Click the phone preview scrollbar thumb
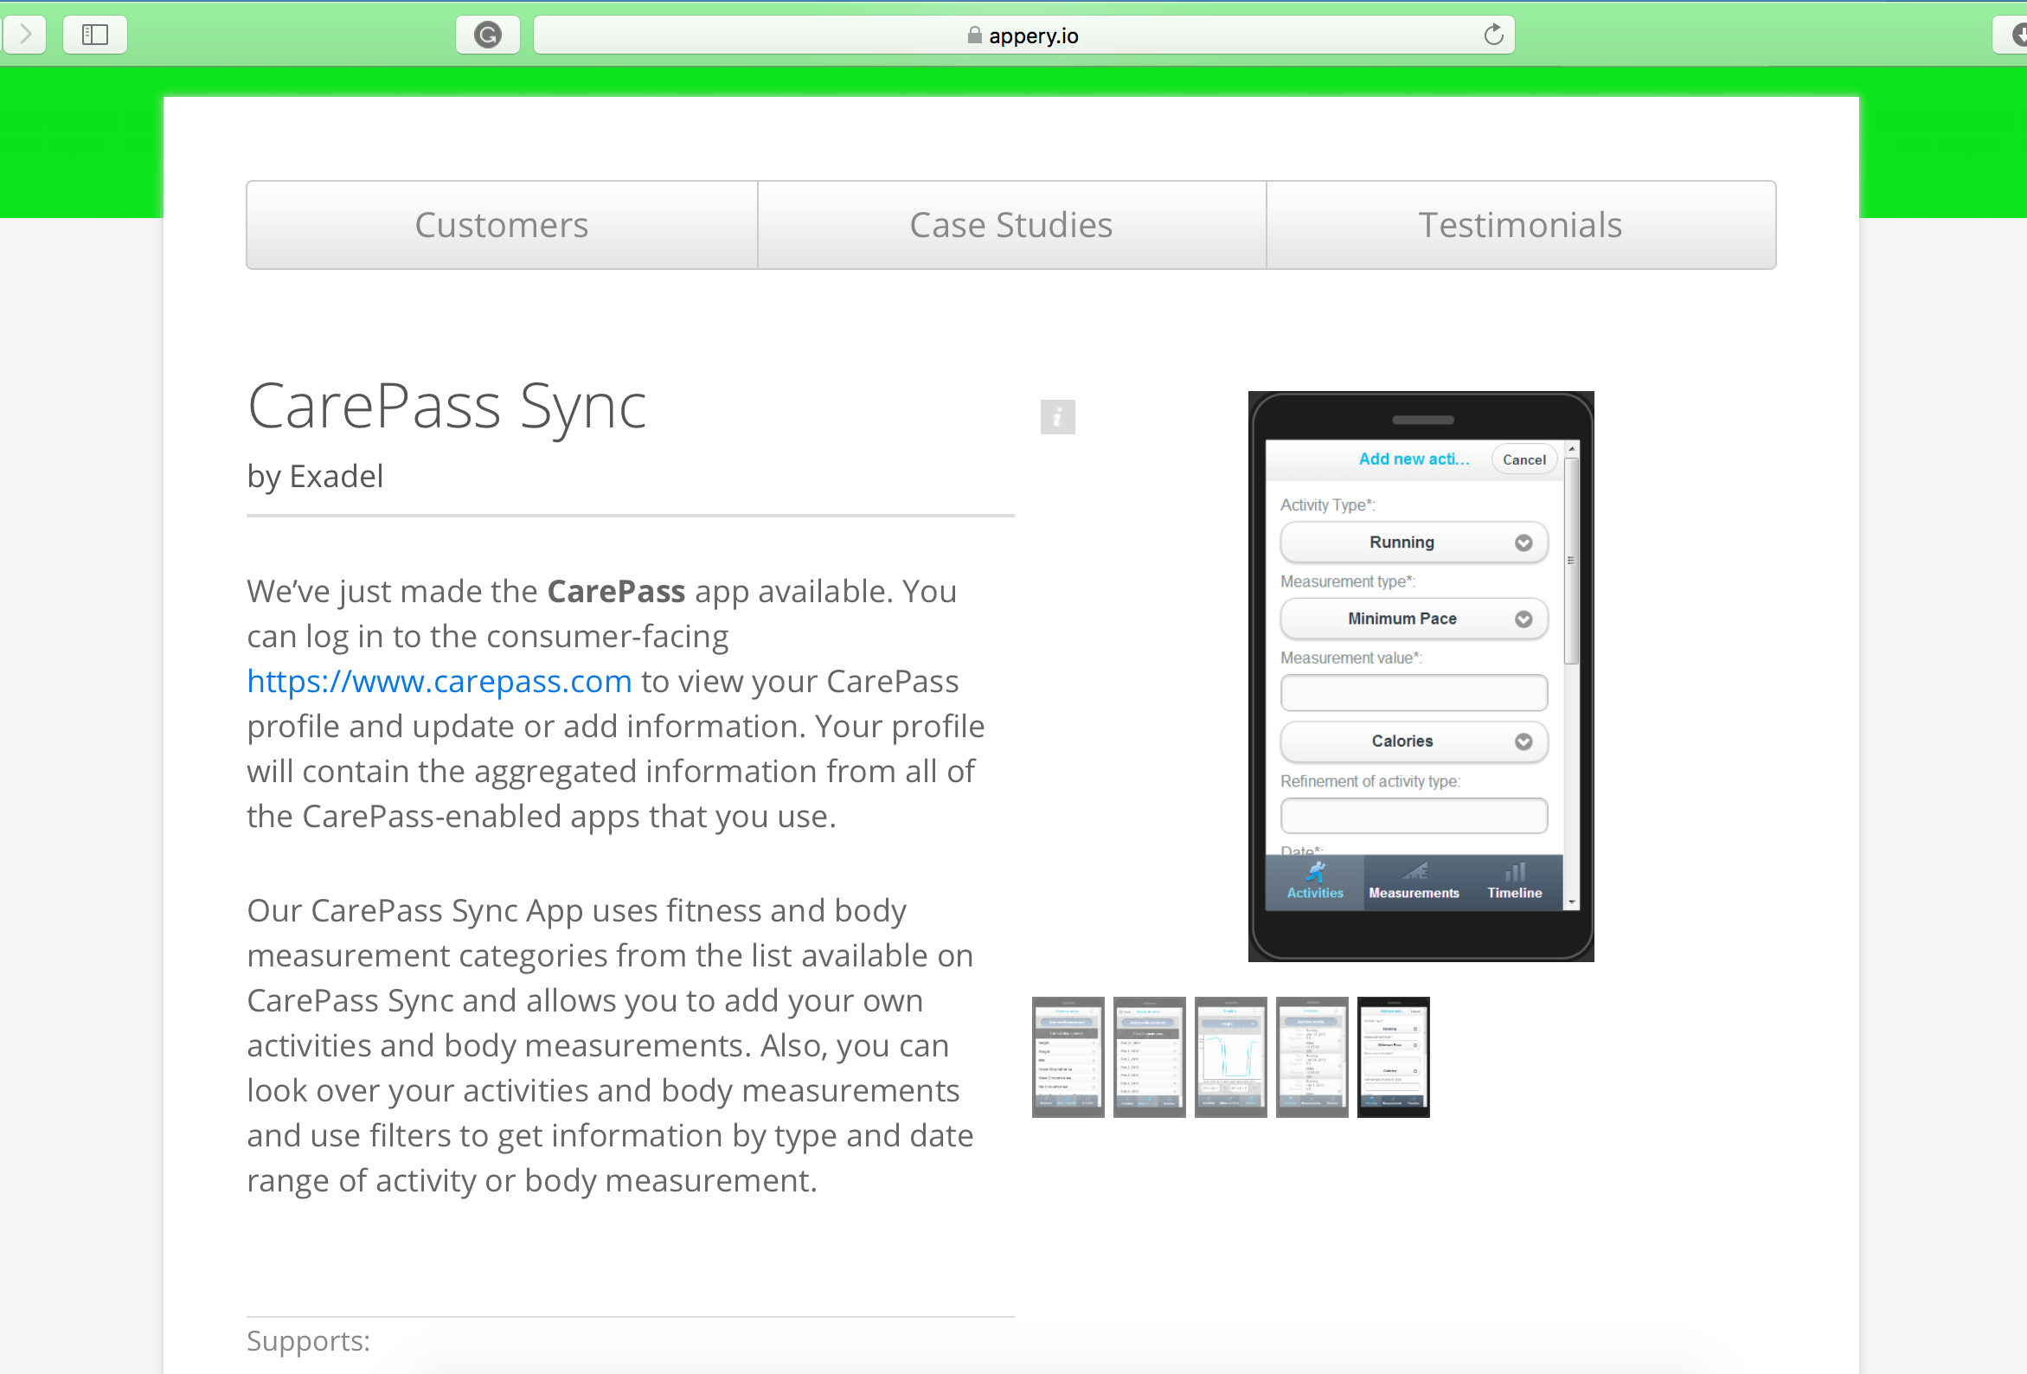 click(x=1571, y=561)
